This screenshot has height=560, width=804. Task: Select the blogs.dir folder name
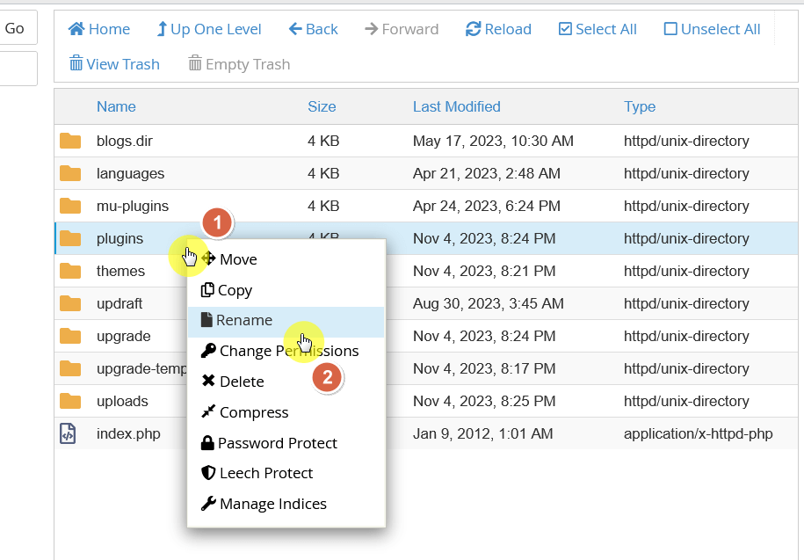tap(125, 141)
